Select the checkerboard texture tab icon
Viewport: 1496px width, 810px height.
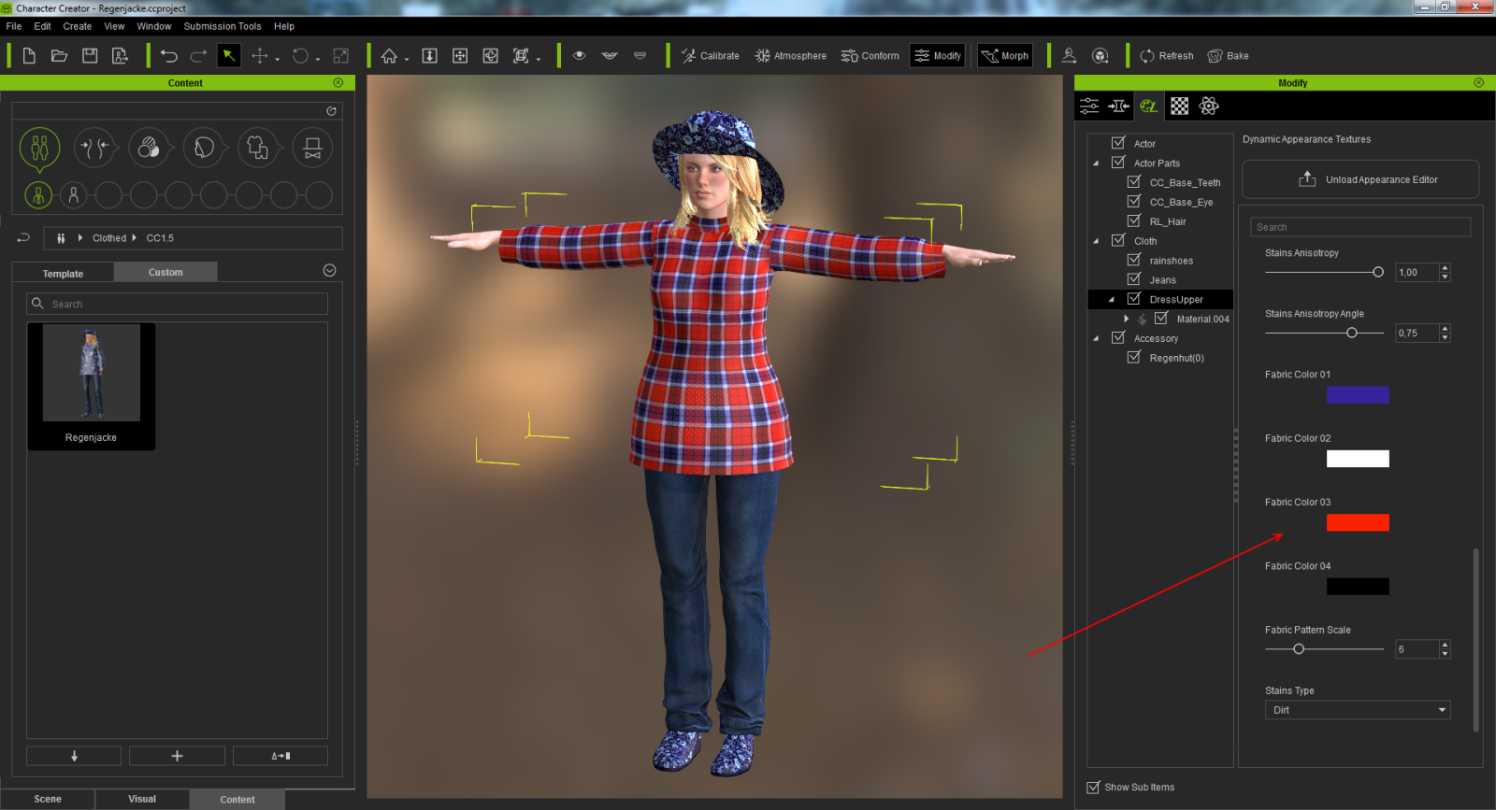[x=1179, y=107]
